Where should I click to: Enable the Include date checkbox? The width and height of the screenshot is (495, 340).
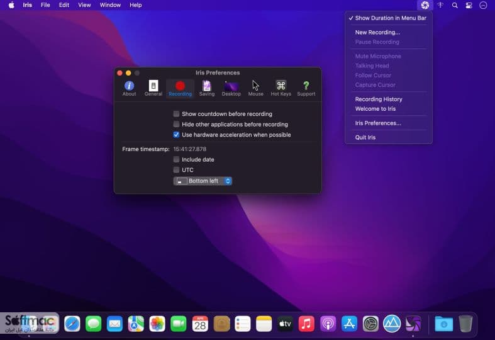pos(176,159)
